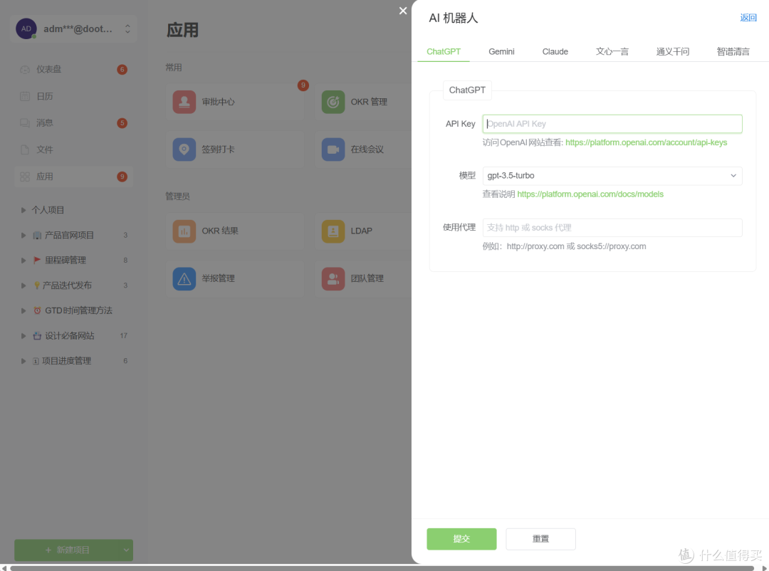This screenshot has width=769, height=571.
Task: Click the 文件 files sidebar icon
Action: coord(24,150)
